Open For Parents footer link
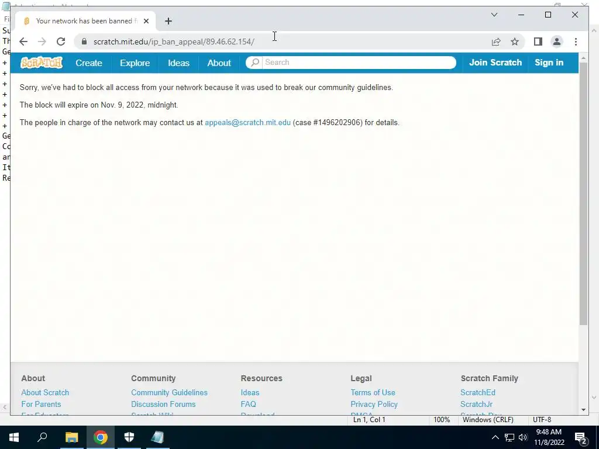The height and width of the screenshot is (449, 599). [x=41, y=404]
